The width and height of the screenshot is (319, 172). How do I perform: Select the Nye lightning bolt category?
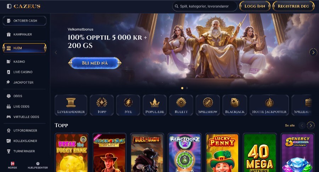coord(128,105)
